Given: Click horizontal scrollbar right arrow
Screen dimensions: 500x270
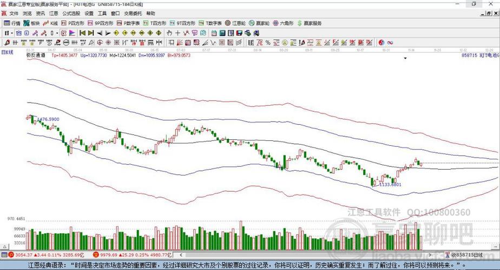Looking at the screenshot, I should tap(430, 255).
